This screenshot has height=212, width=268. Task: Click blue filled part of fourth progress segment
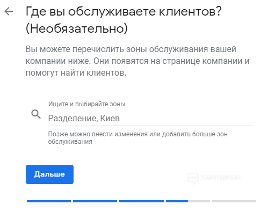[x=177, y=201]
